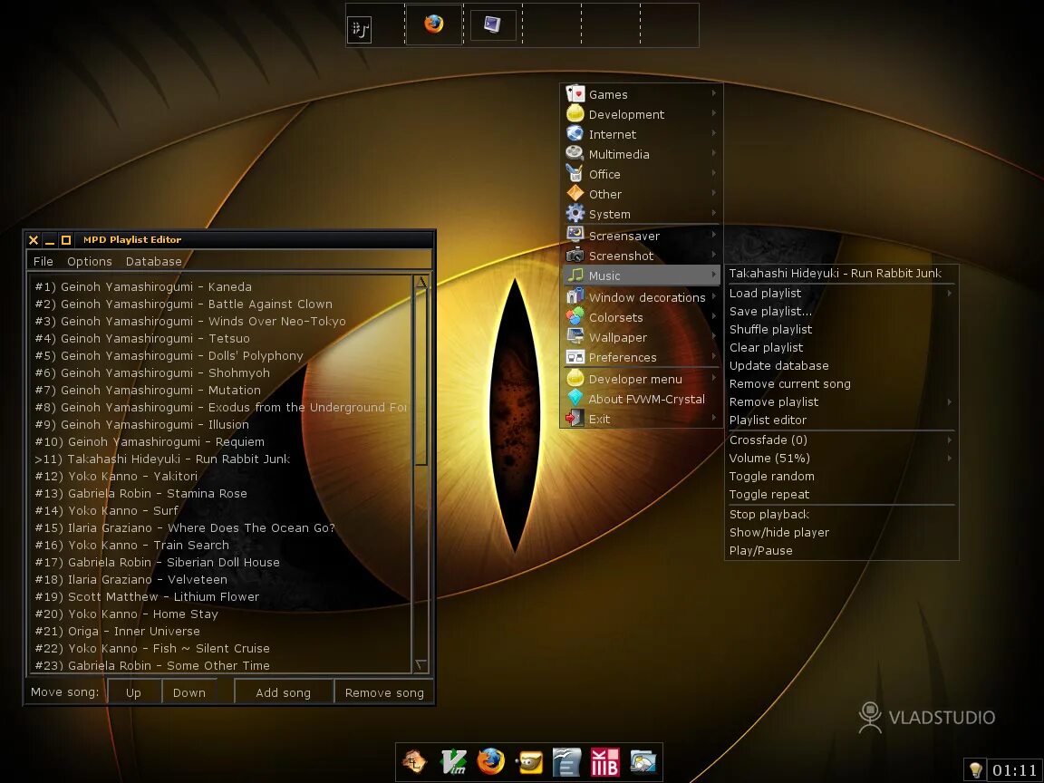Image resolution: width=1044 pixels, height=783 pixels.
Task: Click the playlist scrollbar's down arrow
Action: click(x=420, y=664)
